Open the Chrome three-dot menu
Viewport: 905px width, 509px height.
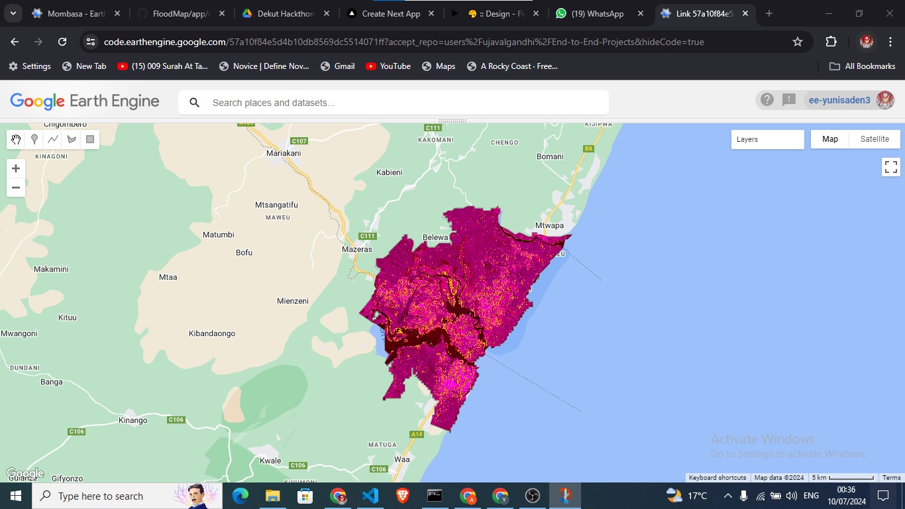890,41
